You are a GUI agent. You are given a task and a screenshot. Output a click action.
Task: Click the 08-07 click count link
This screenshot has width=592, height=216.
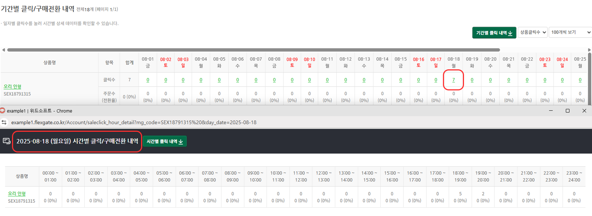tap(256, 80)
